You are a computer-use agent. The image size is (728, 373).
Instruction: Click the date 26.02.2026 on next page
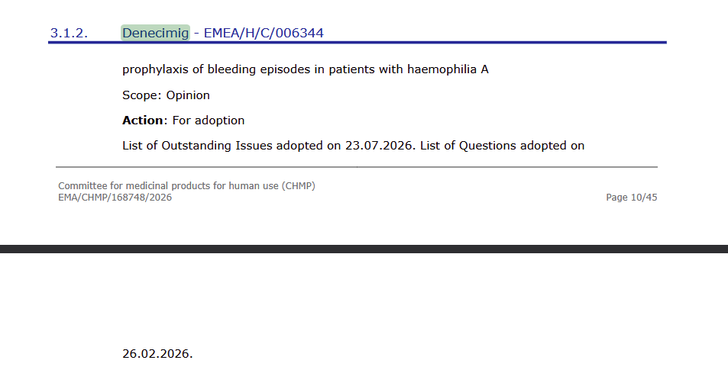[x=157, y=354]
